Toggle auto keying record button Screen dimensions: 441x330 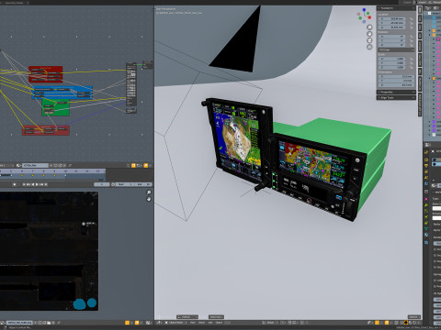pos(15,184)
